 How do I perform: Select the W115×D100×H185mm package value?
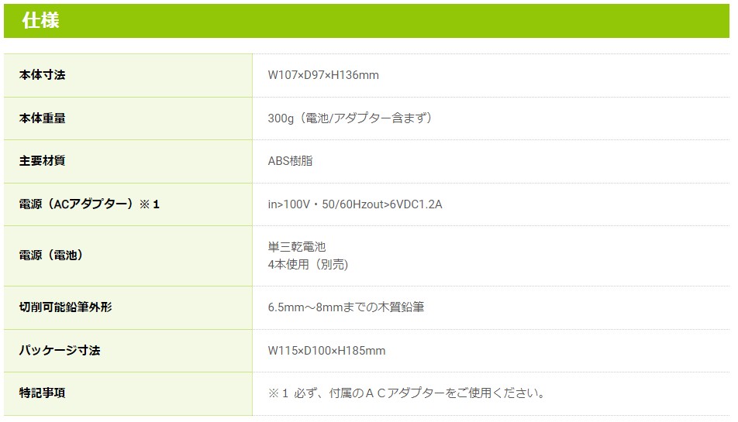point(326,350)
